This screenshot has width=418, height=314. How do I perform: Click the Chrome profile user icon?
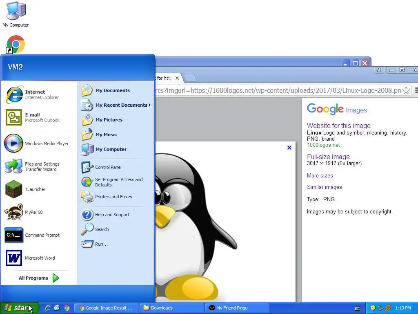(379, 70)
